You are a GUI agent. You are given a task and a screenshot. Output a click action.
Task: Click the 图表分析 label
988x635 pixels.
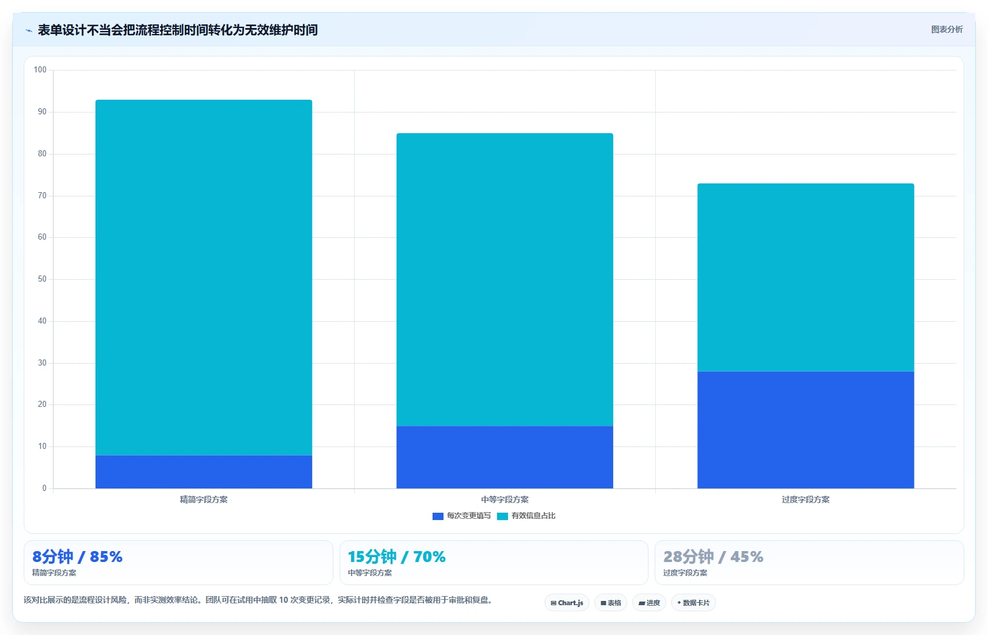click(x=947, y=29)
